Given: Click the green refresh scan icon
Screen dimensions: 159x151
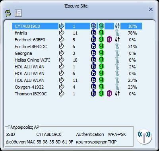Looking at the screenshot, I should click(8, 14).
